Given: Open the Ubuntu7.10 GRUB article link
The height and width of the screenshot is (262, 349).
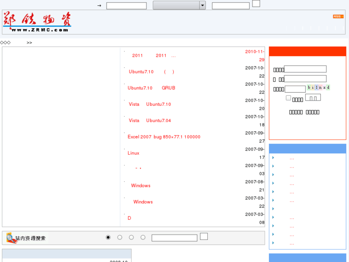Looking at the screenshot, I should [x=151, y=88].
